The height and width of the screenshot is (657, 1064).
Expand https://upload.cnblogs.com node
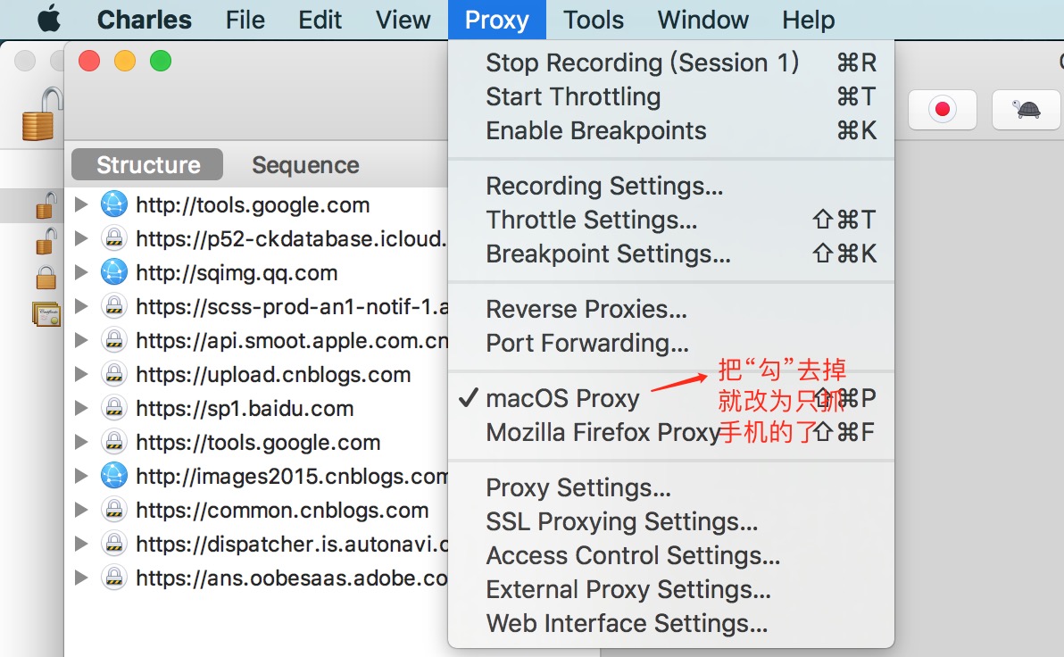(x=81, y=374)
